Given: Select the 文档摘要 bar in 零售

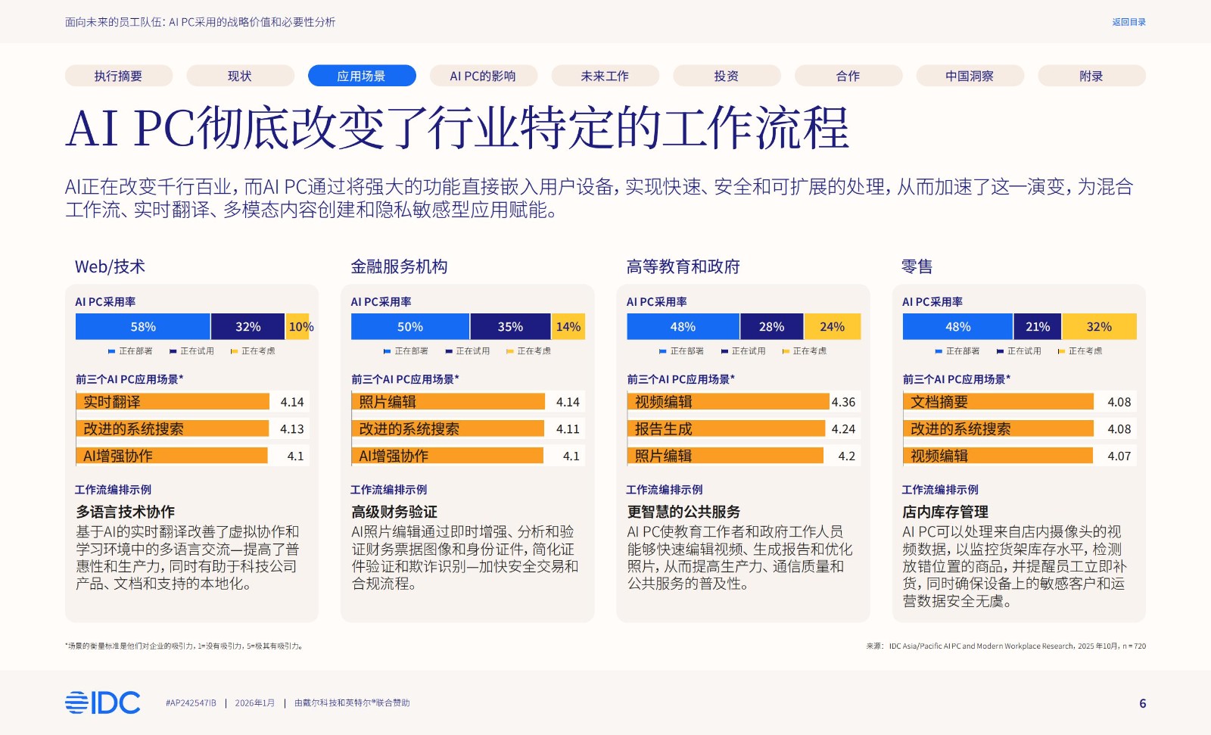Looking at the screenshot, I should [x=998, y=402].
